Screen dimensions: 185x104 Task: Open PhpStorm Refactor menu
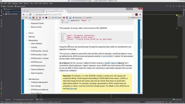tap(26, 3)
